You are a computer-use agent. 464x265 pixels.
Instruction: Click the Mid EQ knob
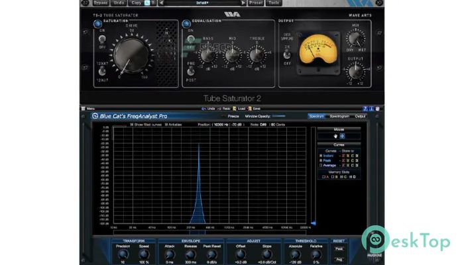coord(232,55)
